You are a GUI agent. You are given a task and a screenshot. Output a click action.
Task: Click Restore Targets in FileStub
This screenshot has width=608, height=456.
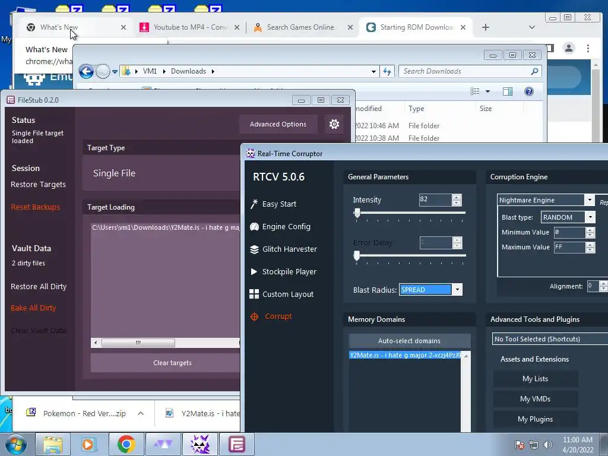click(x=38, y=185)
